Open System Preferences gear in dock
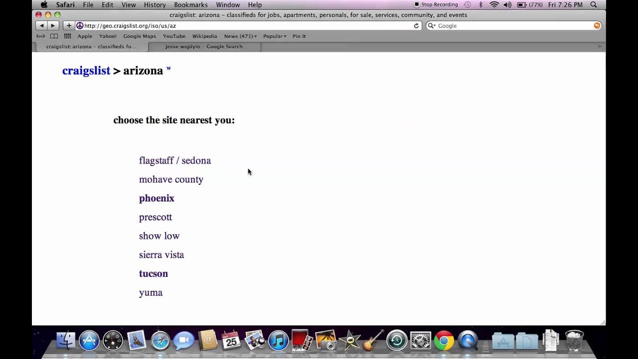 tap(420, 341)
